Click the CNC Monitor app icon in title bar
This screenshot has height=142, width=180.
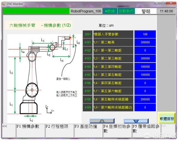point(3,4)
